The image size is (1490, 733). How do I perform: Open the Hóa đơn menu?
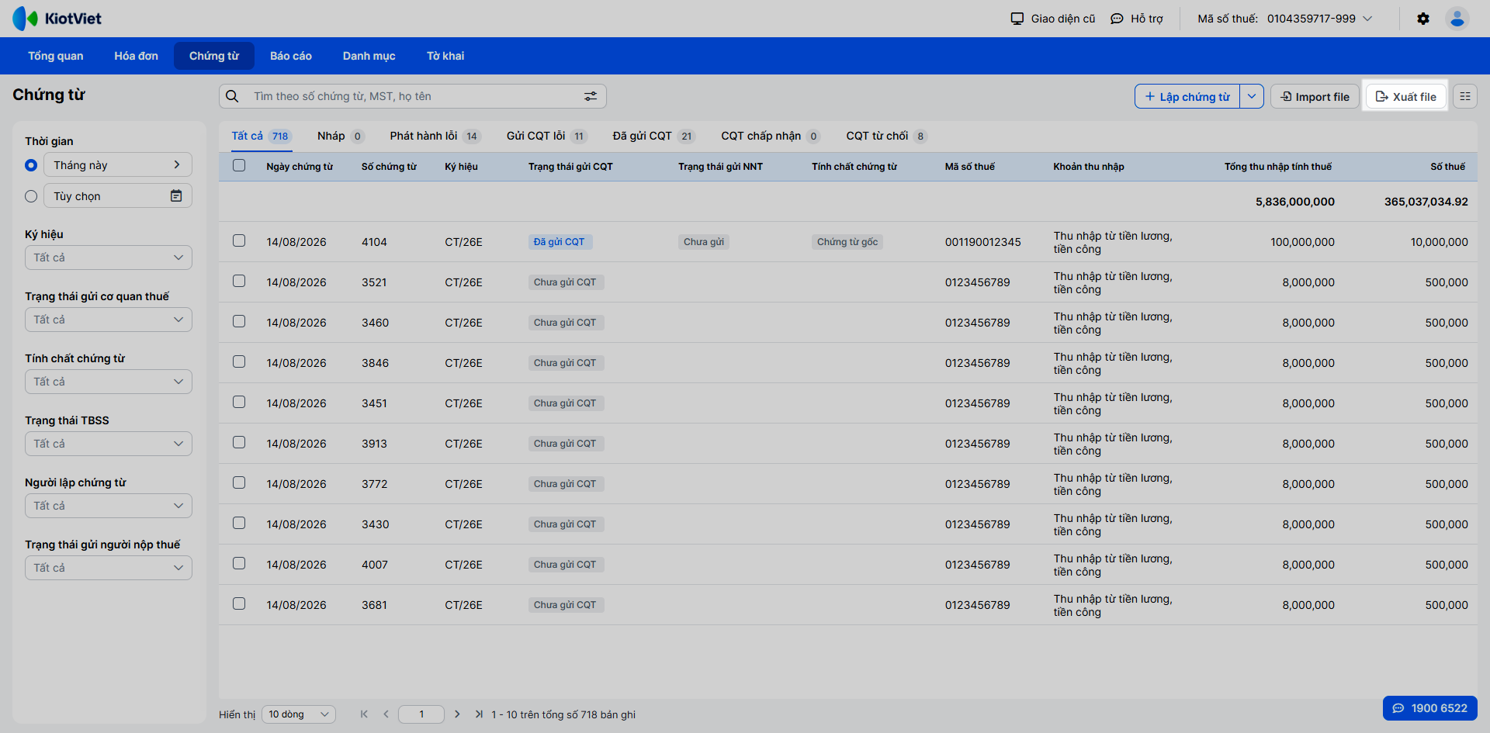[136, 56]
